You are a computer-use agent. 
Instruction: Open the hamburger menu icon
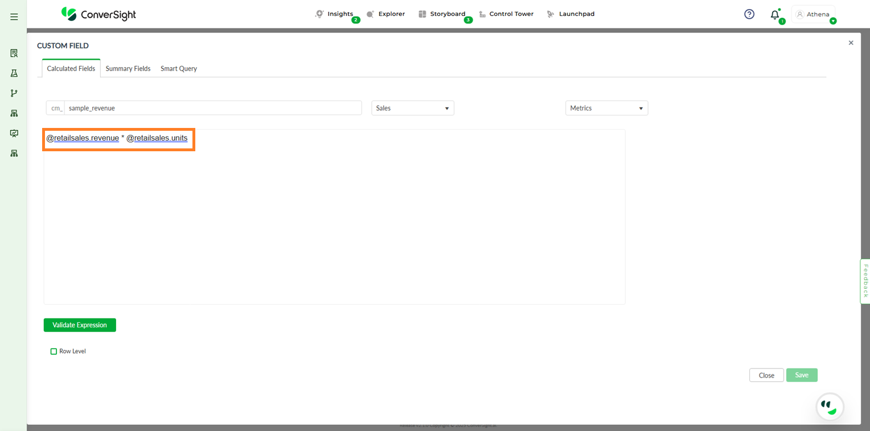click(x=14, y=17)
